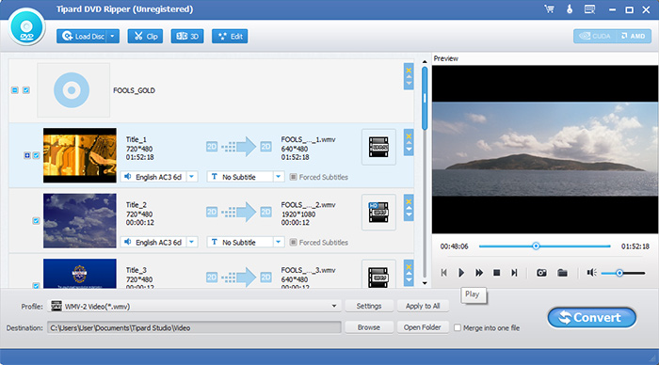Select the Title_1 video thumbnail
Image resolution: width=659 pixels, height=365 pixels.
80,155
